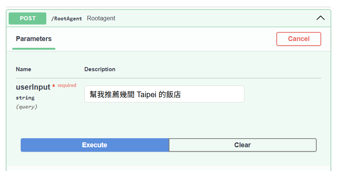Click the userInput parameter name

click(33, 87)
